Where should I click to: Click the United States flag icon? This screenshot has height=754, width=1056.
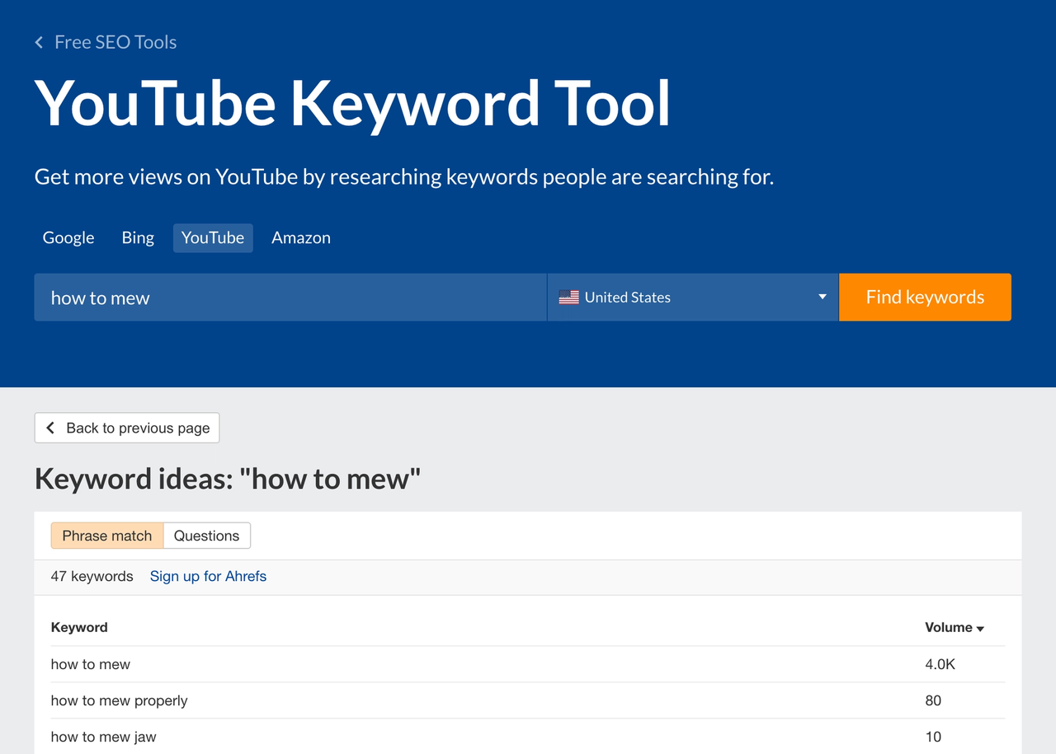point(568,297)
